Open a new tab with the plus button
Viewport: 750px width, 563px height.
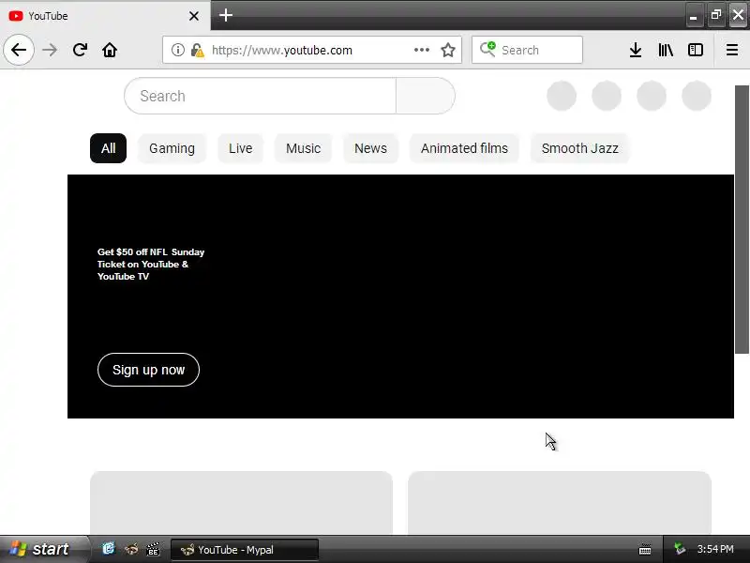click(226, 15)
